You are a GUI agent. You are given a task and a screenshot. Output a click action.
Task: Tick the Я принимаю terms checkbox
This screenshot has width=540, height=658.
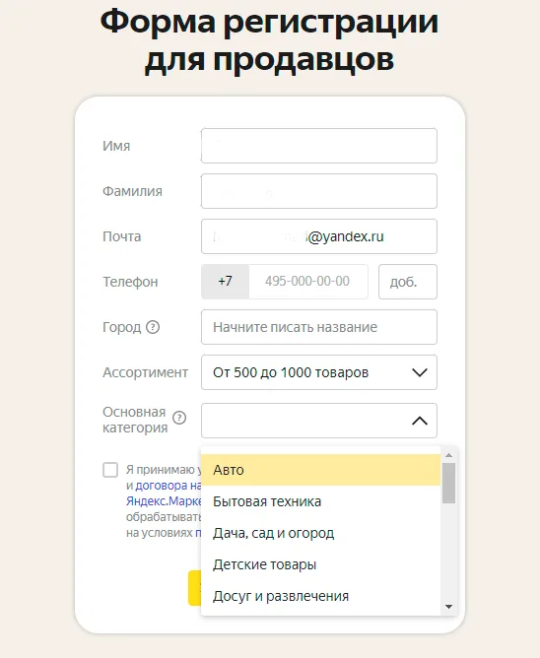pos(110,470)
